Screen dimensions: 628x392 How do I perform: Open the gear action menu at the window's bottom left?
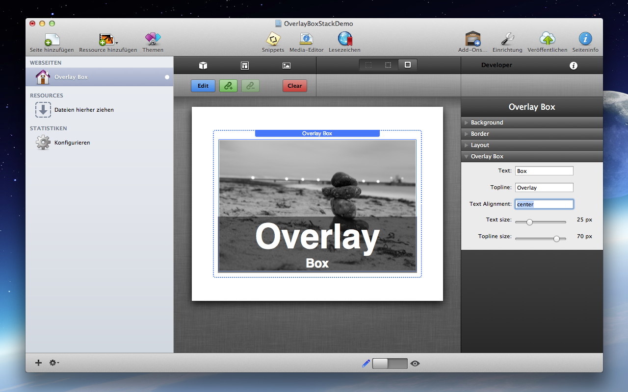pyautogui.click(x=54, y=363)
